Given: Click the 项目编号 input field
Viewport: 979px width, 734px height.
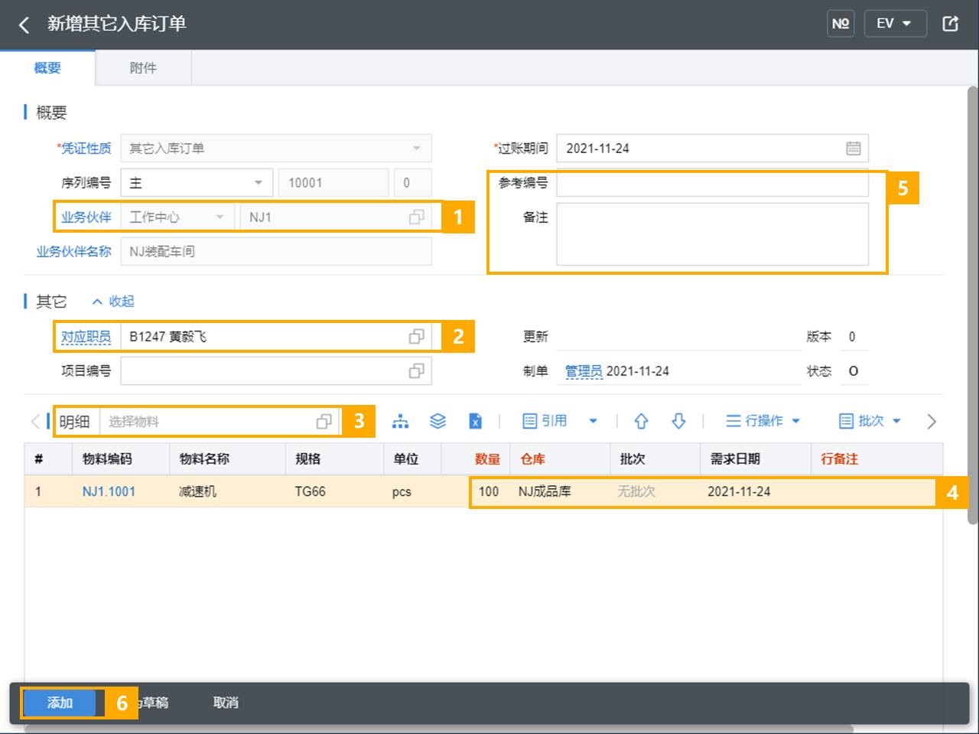Looking at the screenshot, I should (276, 371).
